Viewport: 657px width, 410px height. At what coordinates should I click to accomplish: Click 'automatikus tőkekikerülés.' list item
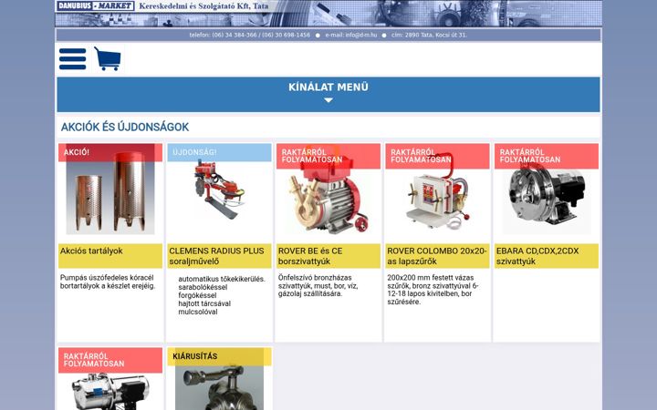(222, 279)
